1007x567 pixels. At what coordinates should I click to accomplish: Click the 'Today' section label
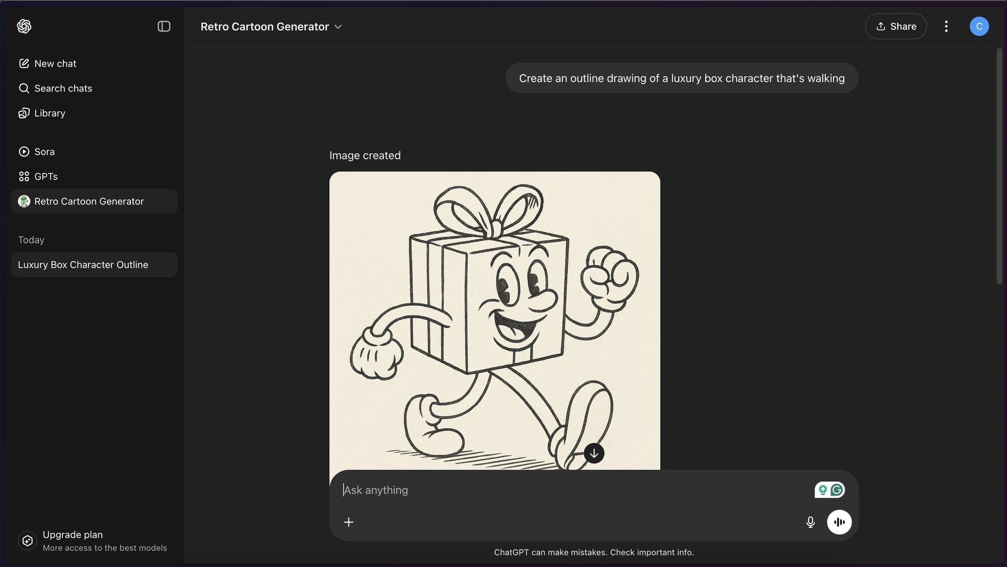click(31, 240)
